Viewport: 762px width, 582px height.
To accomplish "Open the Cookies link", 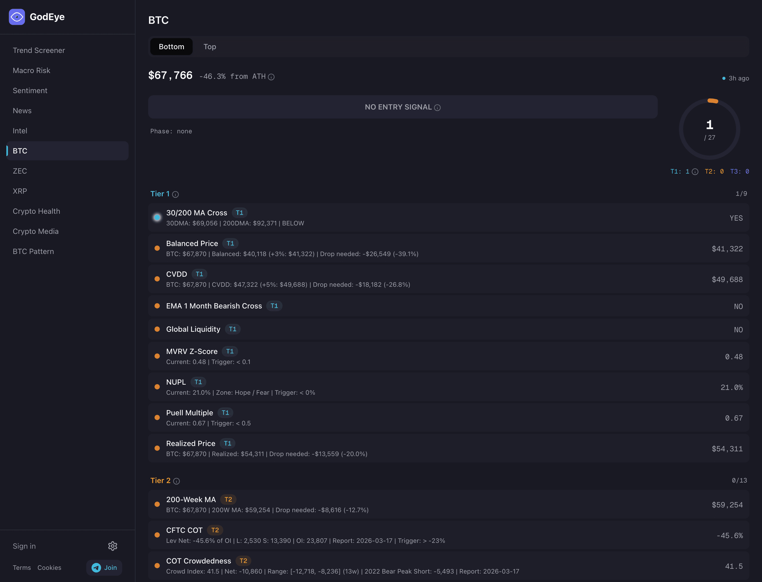I will point(49,567).
